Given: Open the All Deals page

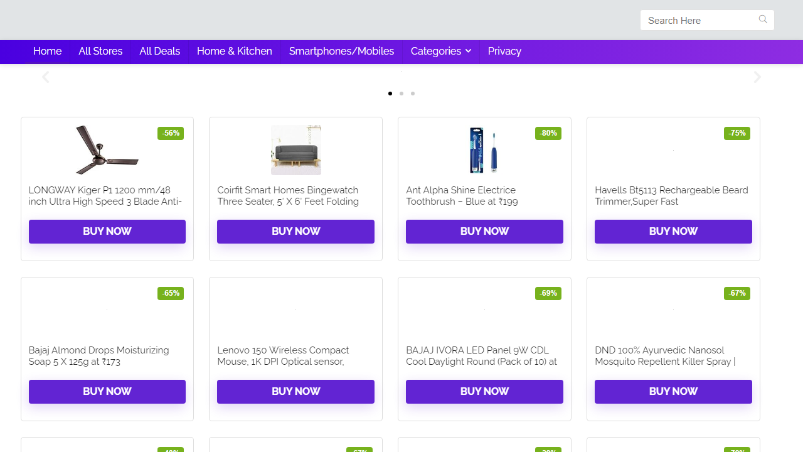Looking at the screenshot, I should pos(159,51).
